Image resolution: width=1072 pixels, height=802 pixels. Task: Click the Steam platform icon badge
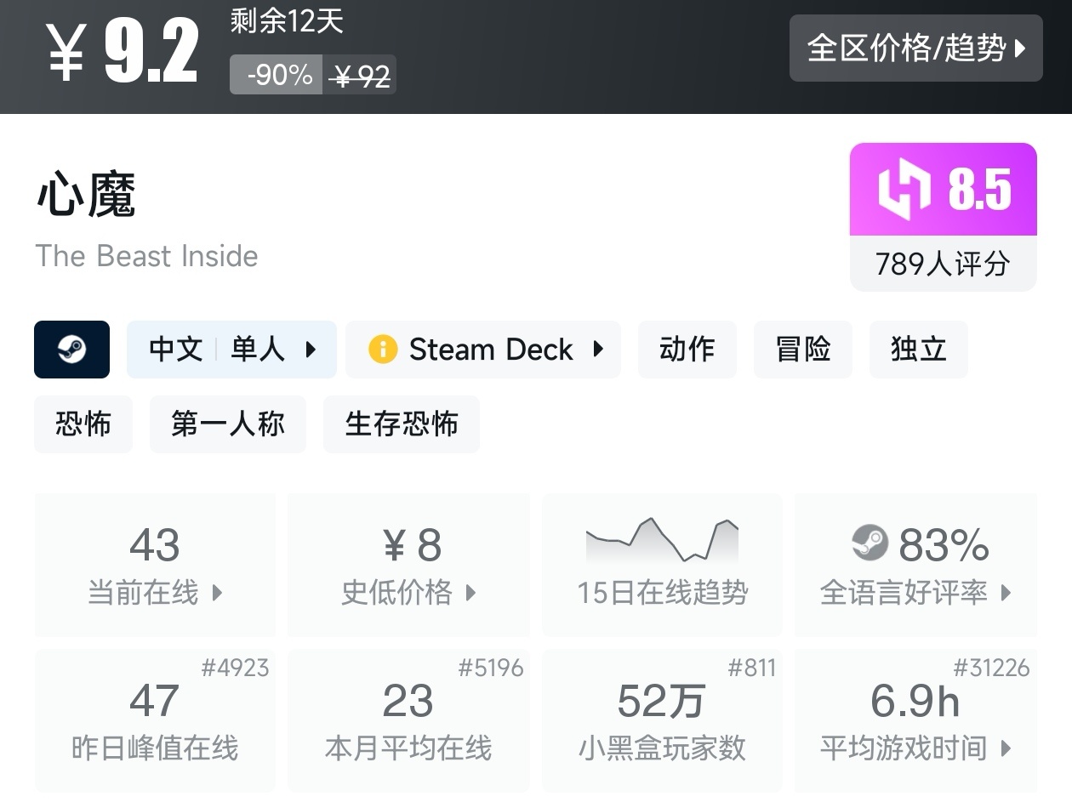(x=71, y=350)
